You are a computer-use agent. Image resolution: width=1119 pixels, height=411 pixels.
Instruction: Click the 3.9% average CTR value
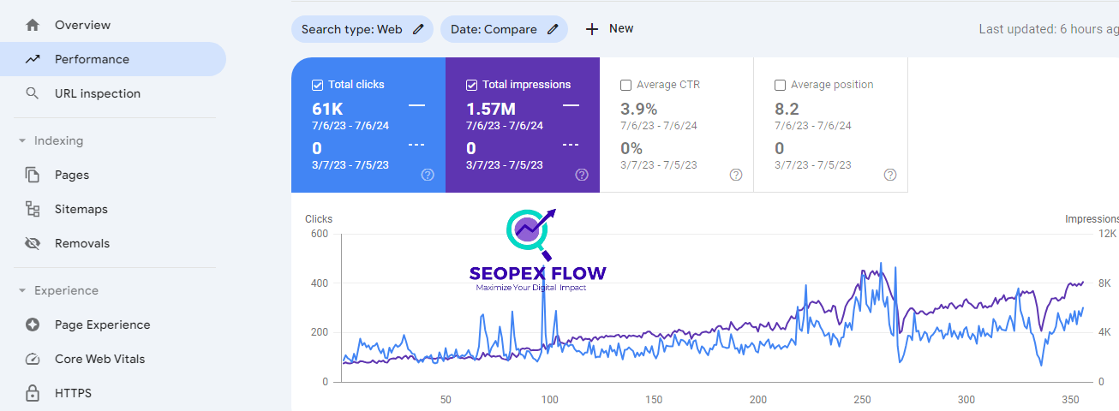pyautogui.click(x=639, y=109)
